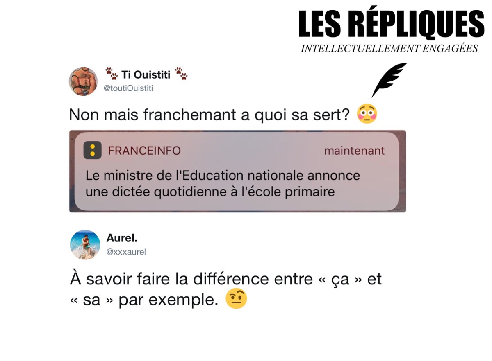Click the Ti Ouistiti display name
The width and height of the screenshot is (492, 361).
146,74
